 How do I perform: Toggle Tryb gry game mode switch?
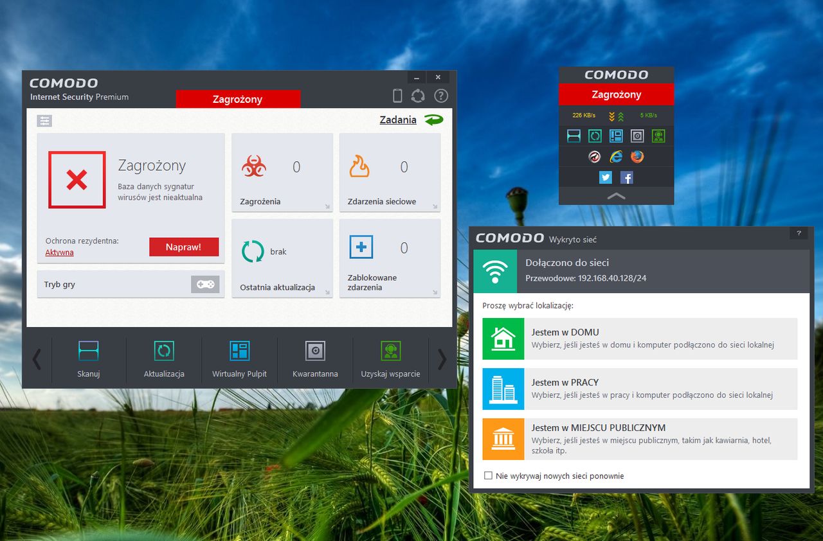pos(205,284)
